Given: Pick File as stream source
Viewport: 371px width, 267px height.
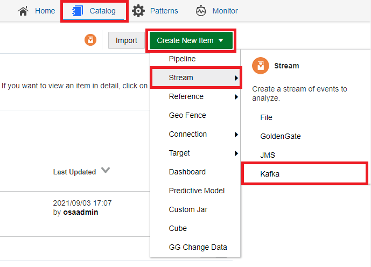Looking at the screenshot, I should tap(266, 117).
